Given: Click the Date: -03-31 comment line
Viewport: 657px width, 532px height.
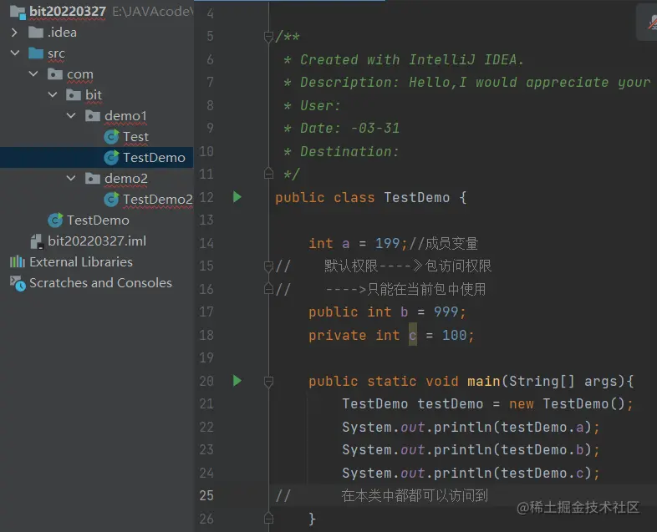Looking at the screenshot, I should pyautogui.click(x=342, y=128).
